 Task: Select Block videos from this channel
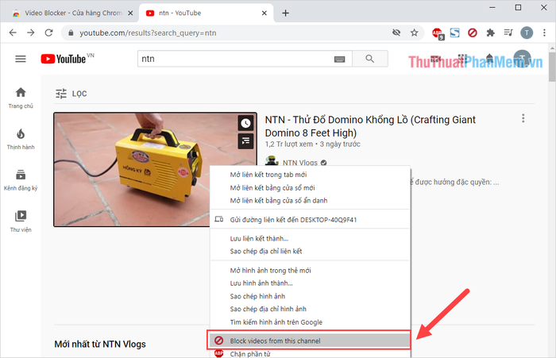(311, 341)
